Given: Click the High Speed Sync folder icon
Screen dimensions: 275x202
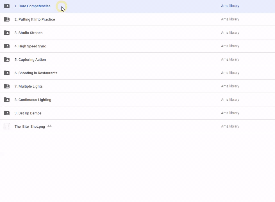Looking at the screenshot, I should pos(7,46).
